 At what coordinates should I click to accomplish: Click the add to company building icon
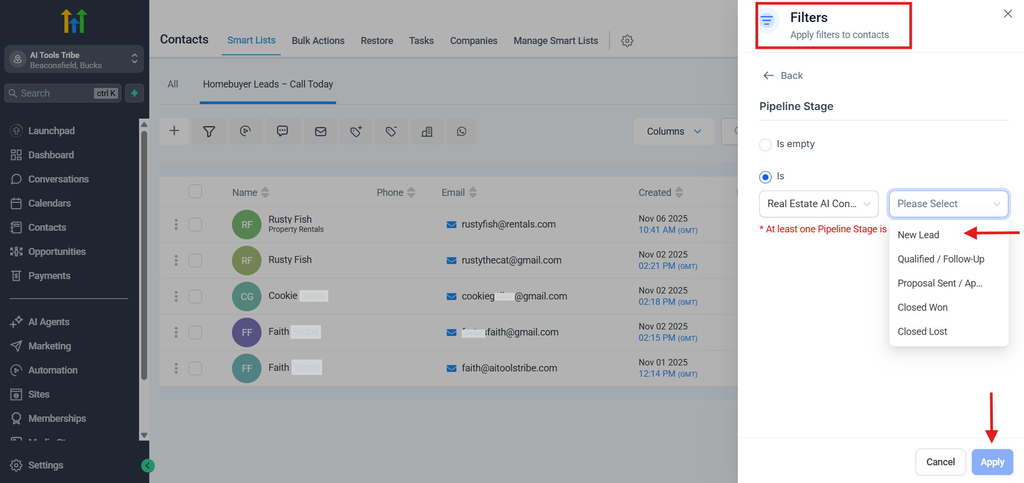(x=427, y=131)
